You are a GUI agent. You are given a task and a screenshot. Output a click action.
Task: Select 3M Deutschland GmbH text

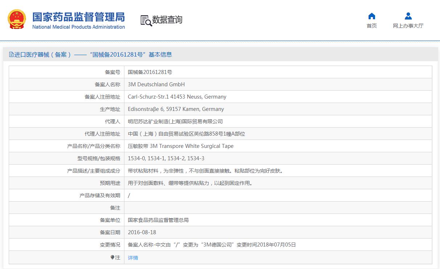[x=156, y=84]
